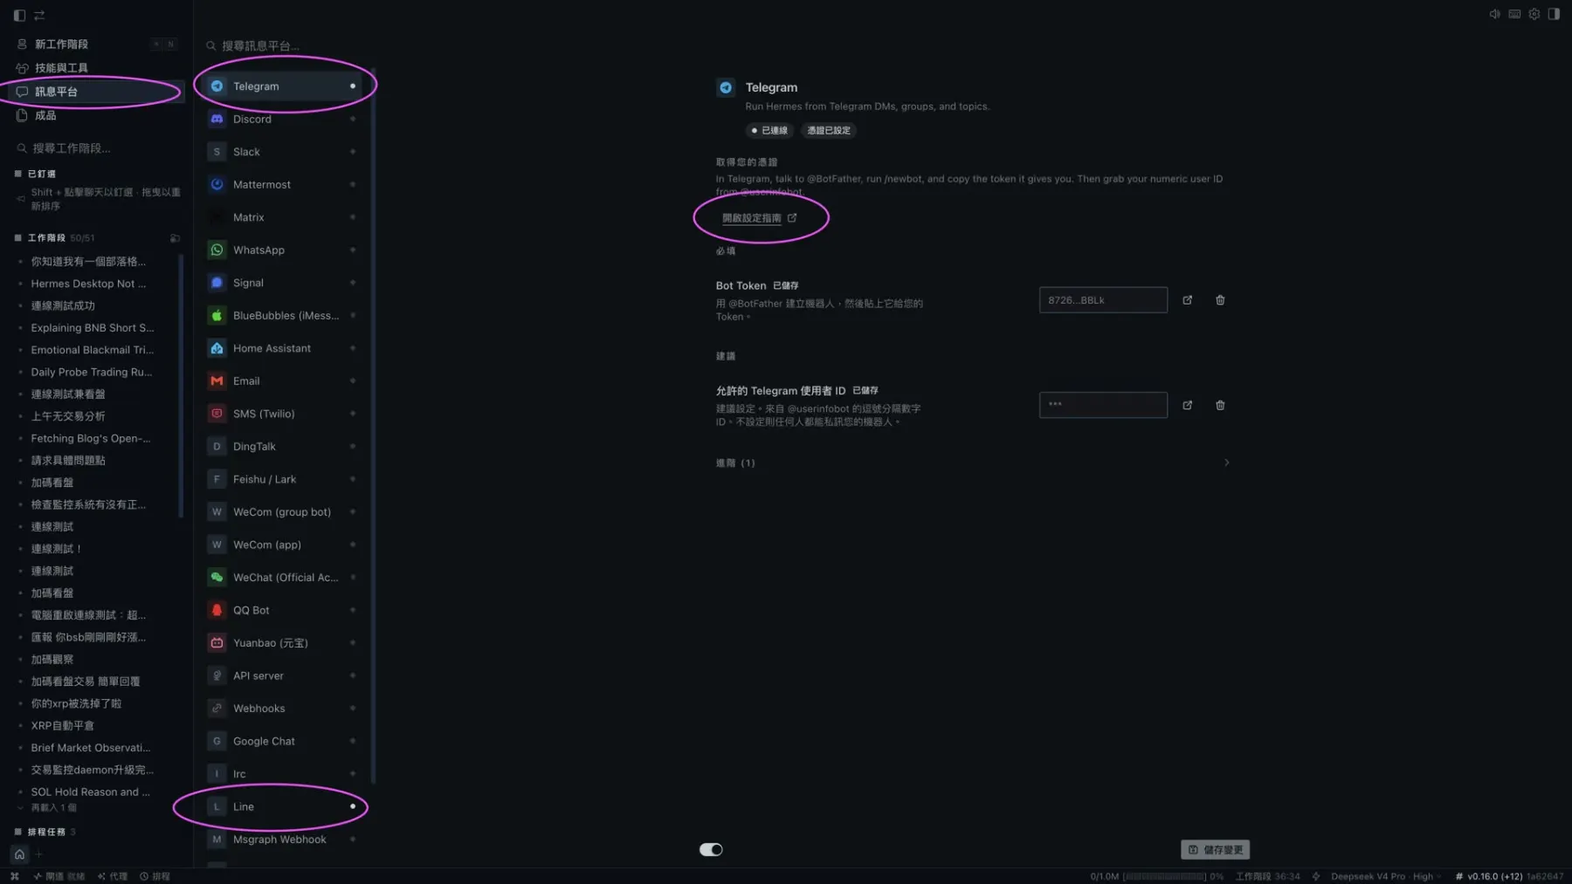Image resolution: width=1572 pixels, height=884 pixels.
Task: Toggle the Telegram platform enable switch
Action: (711, 849)
